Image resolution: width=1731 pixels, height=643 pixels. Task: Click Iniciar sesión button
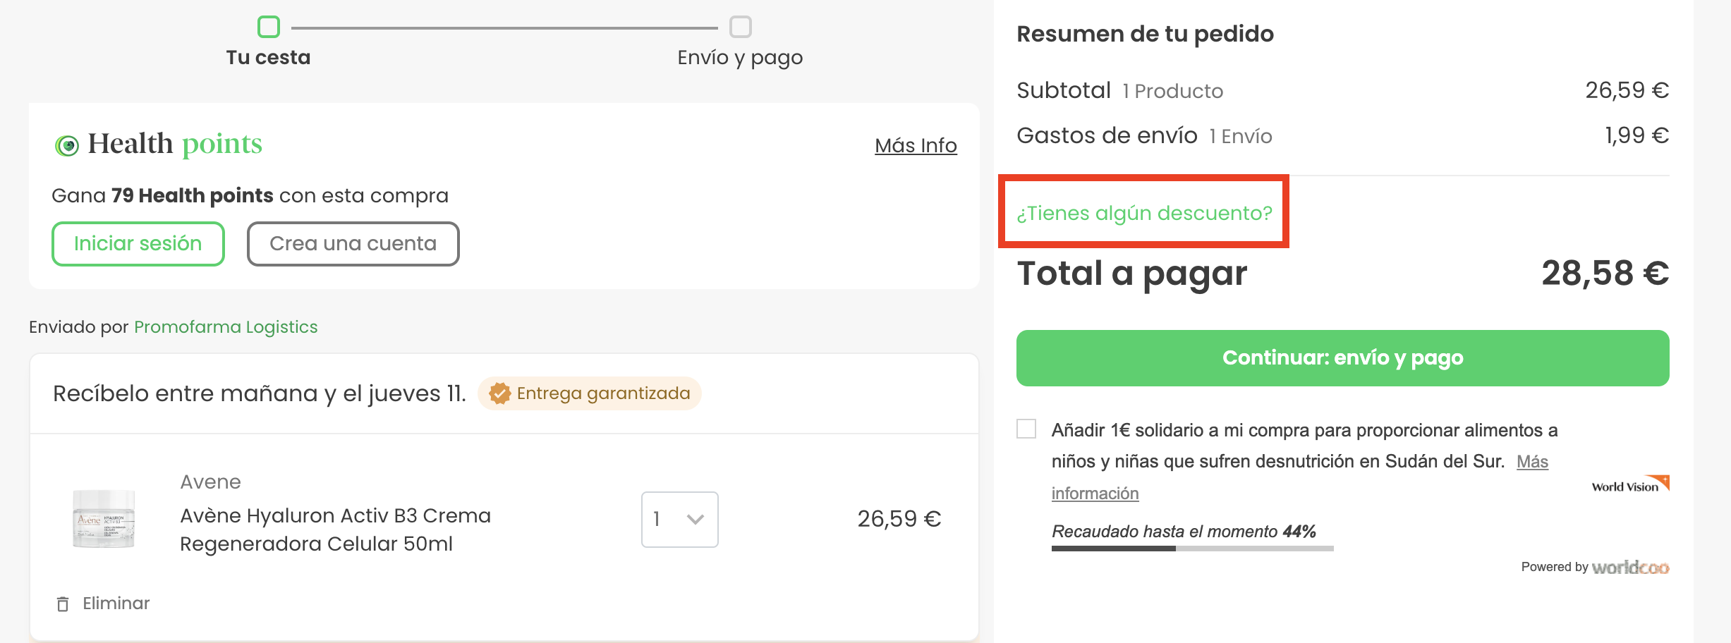[138, 244]
